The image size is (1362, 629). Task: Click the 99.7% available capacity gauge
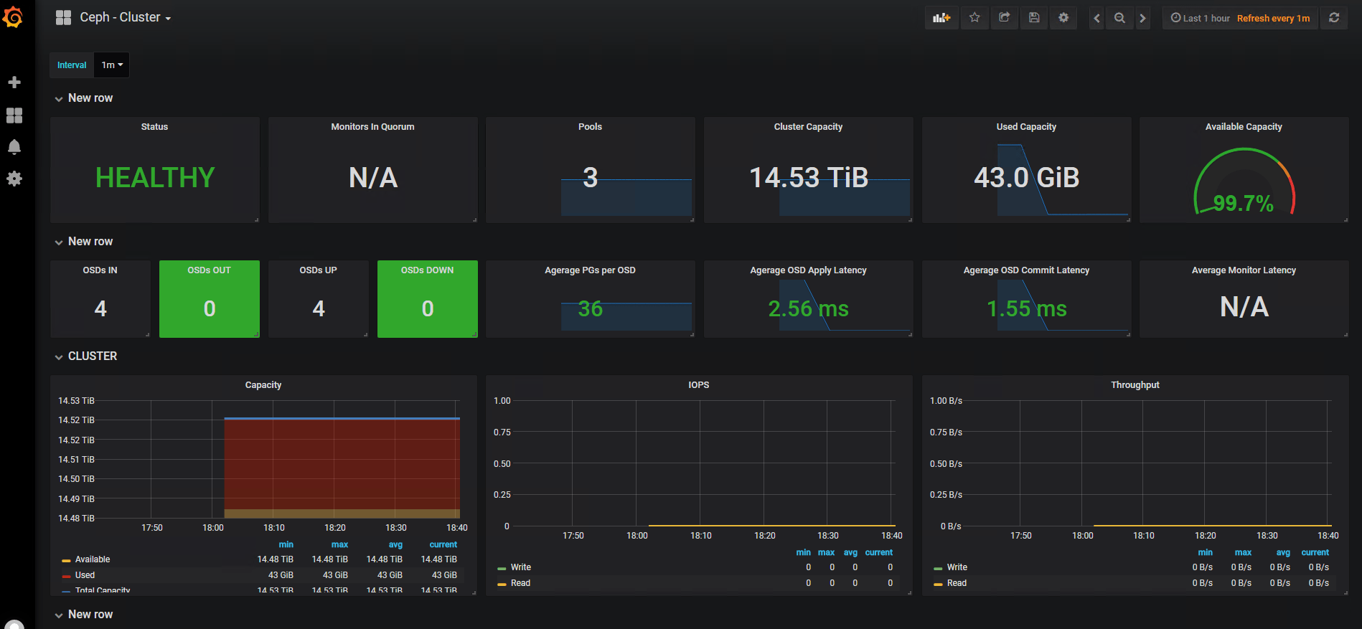coord(1244,183)
